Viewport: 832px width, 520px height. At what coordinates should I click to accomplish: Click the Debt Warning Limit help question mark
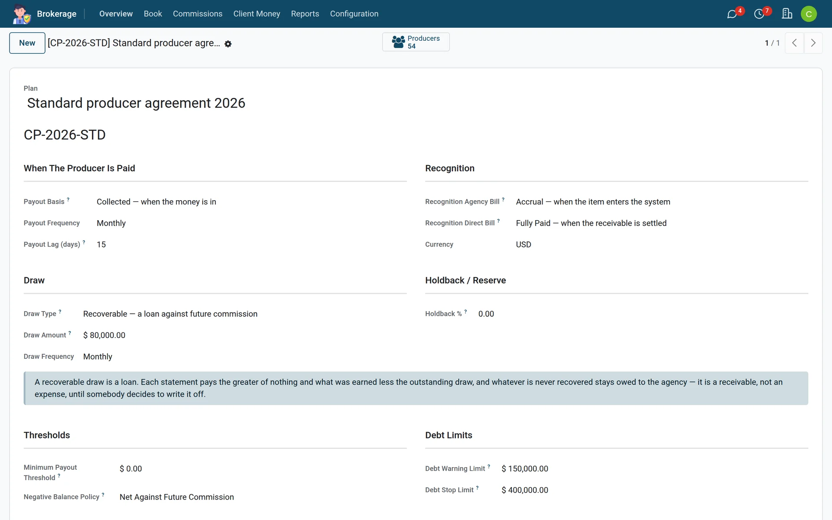pos(489,467)
